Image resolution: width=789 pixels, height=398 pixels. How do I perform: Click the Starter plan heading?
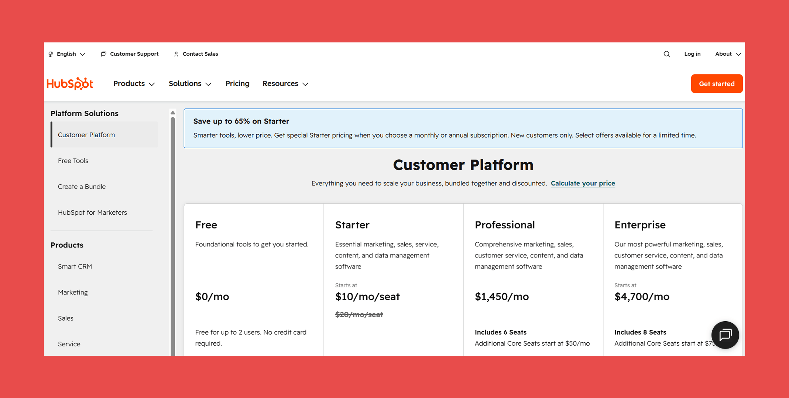pyautogui.click(x=352, y=225)
